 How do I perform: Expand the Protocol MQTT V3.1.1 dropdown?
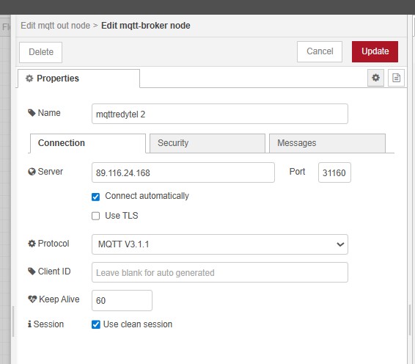(x=220, y=244)
